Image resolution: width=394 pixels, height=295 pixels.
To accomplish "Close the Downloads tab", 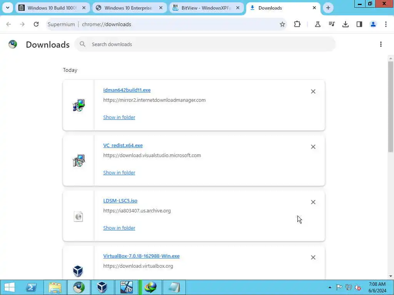I will coord(314,8).
